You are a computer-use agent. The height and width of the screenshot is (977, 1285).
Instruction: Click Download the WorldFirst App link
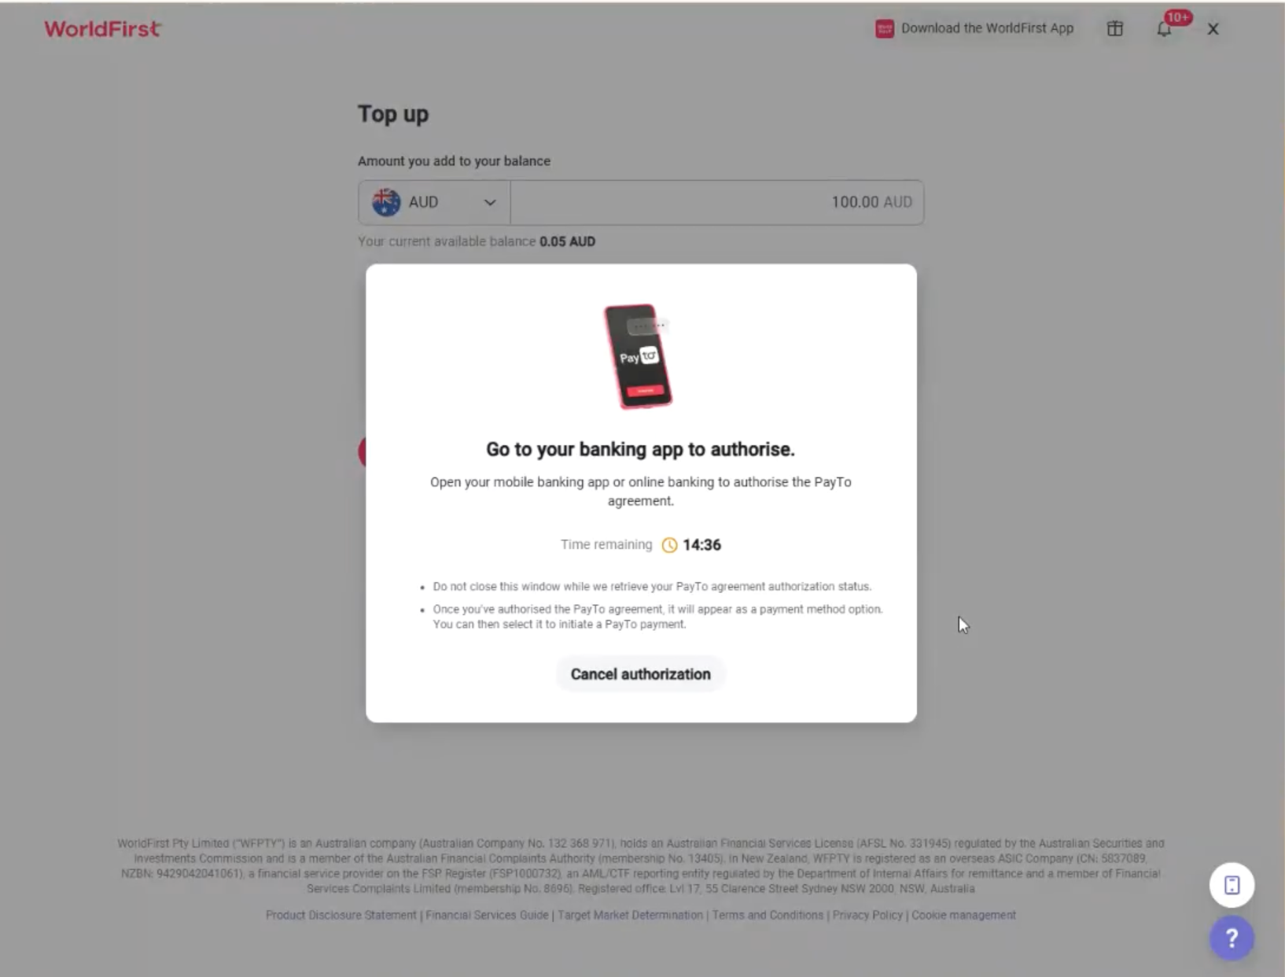coord(987,28)
